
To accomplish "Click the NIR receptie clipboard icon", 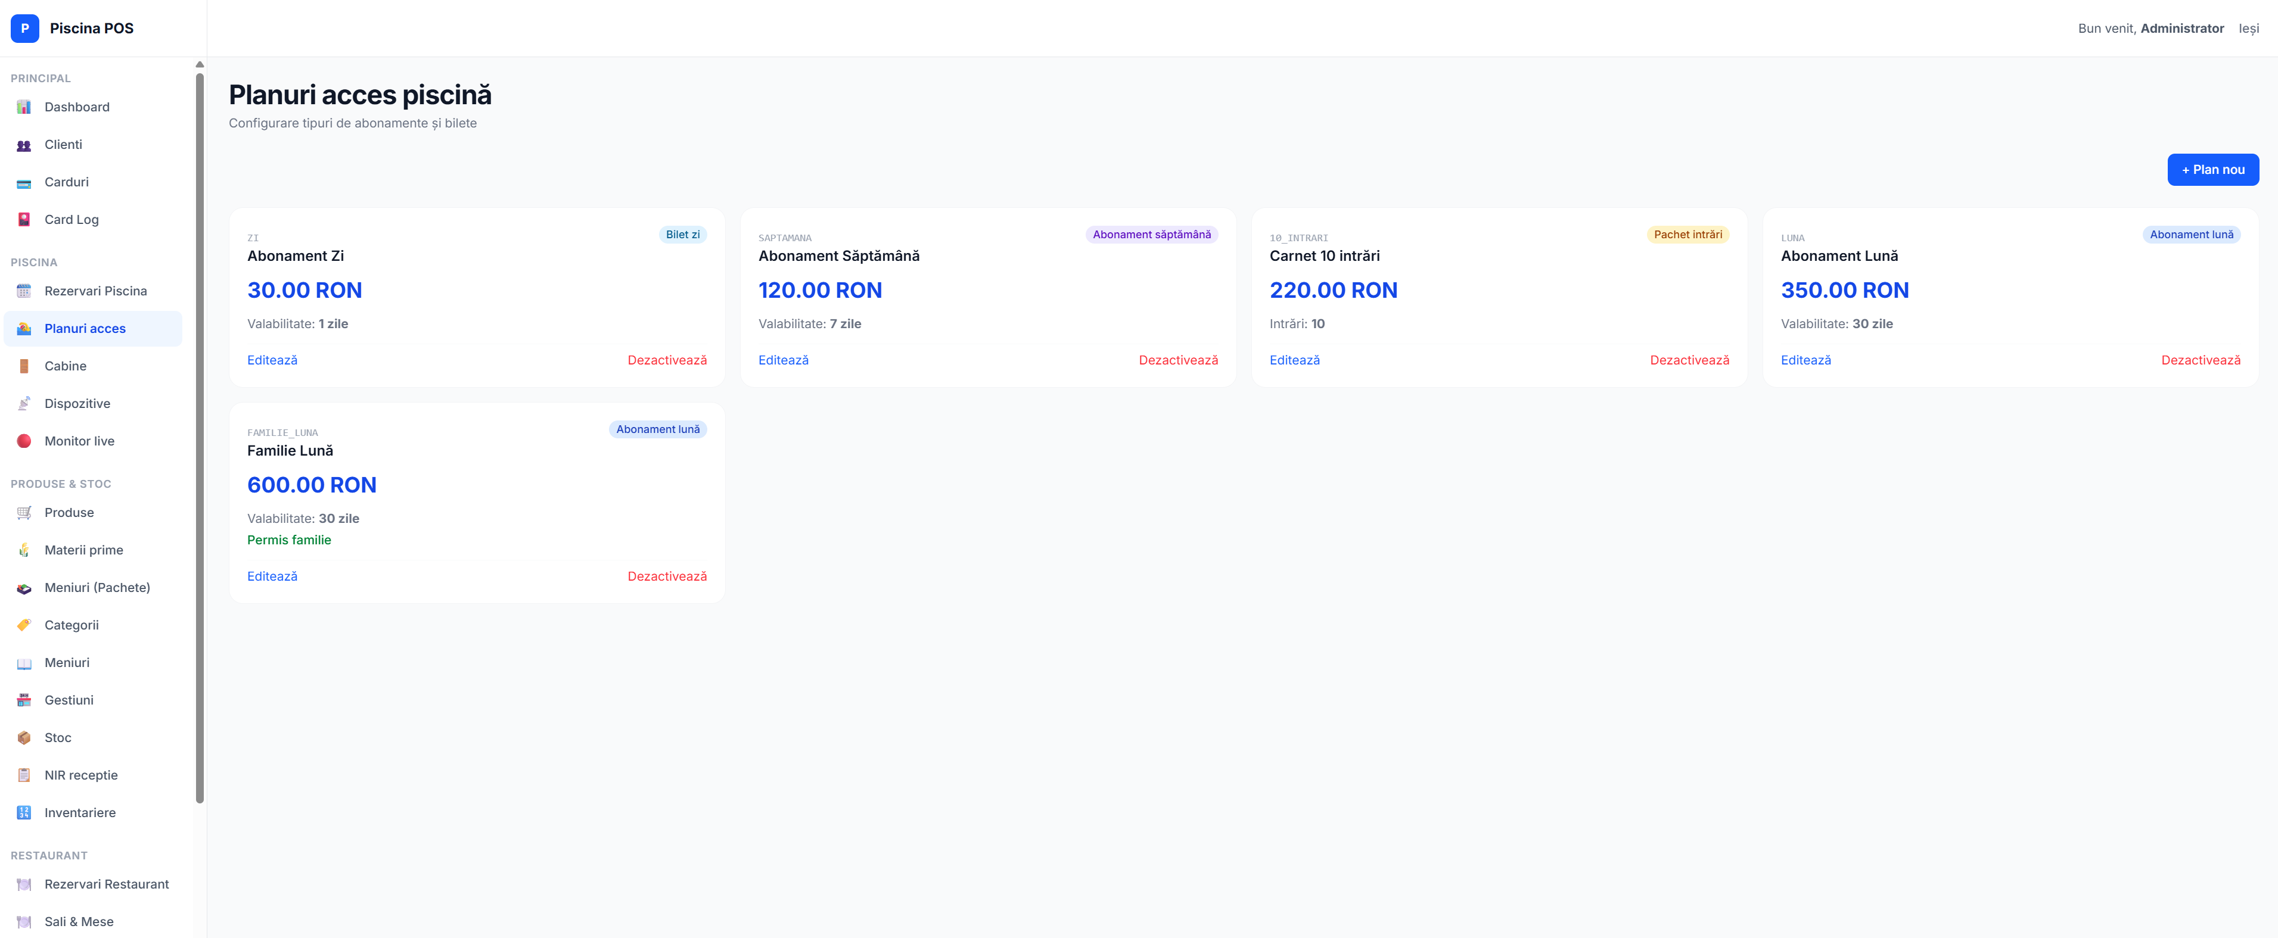I will click(x=24, y=775).
